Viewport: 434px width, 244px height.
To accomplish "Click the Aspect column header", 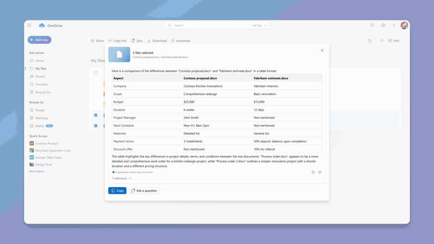I will 119,78.
